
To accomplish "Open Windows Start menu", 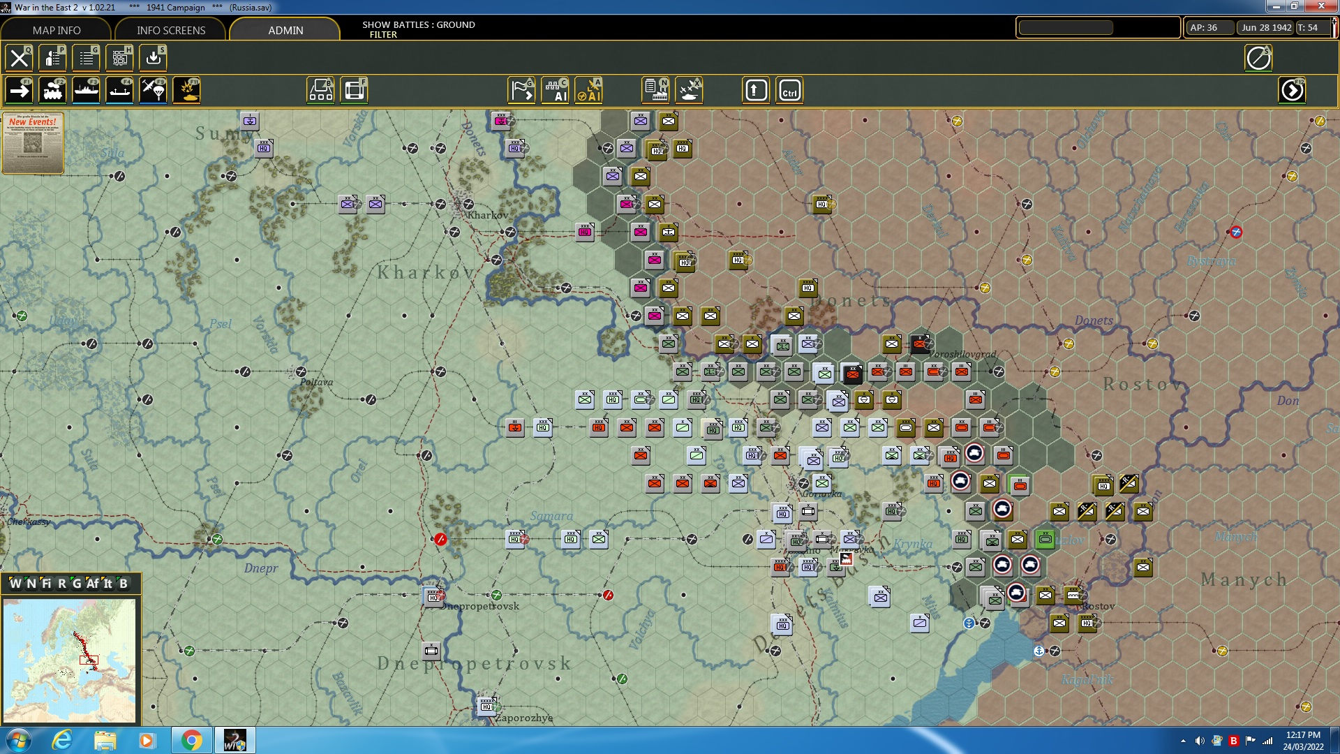I will [19, 740].
